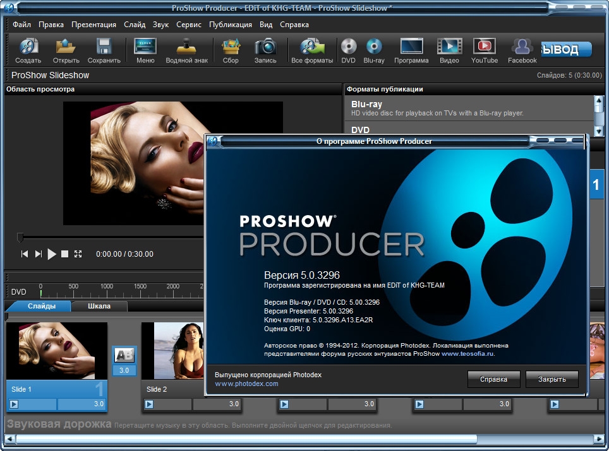Screen dimensions: 609x451
Task: Open the Slide menu in the menu bar
Action: click(135, 25)
